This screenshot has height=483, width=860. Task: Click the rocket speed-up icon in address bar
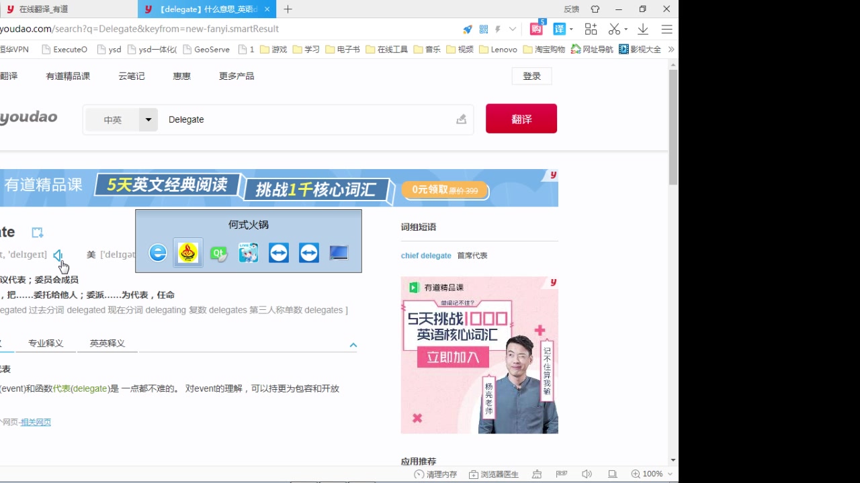(468, 30)
